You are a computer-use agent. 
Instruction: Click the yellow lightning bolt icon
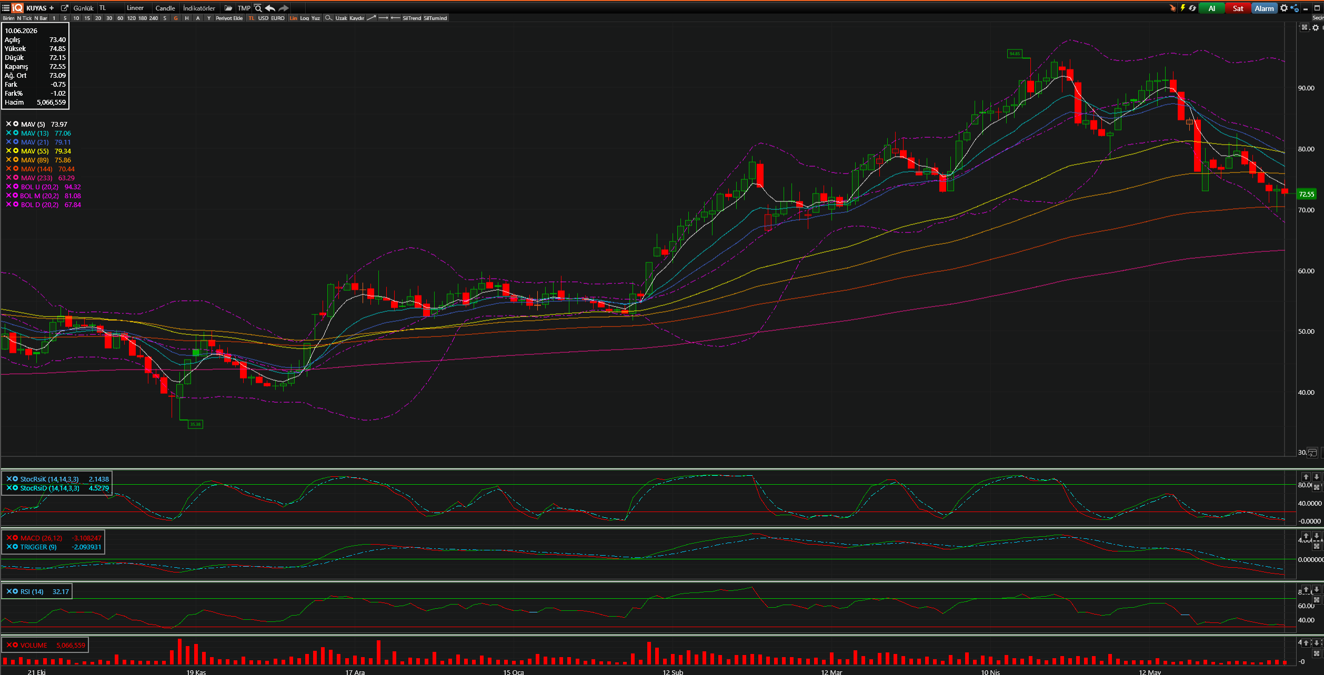coord(1182,8)
